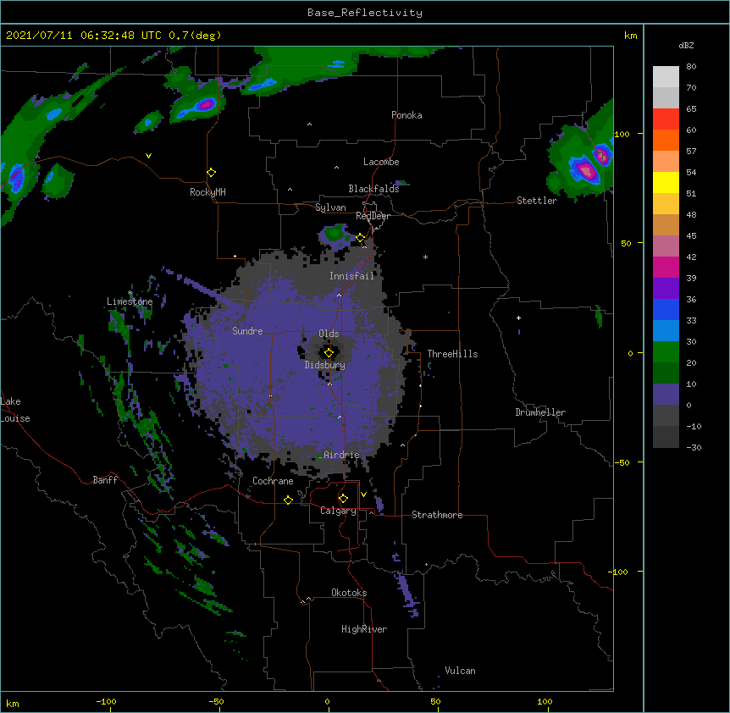Click the Calgary city label
The width and height of the screenshot is (730, 713).
pos(339,511)
